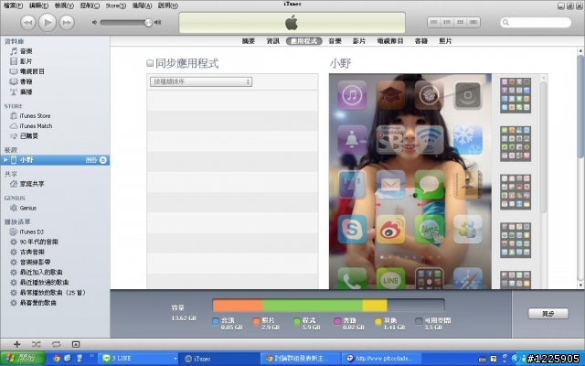
Task: Switch to the 資訊 info tab
Action: point(272,41)
